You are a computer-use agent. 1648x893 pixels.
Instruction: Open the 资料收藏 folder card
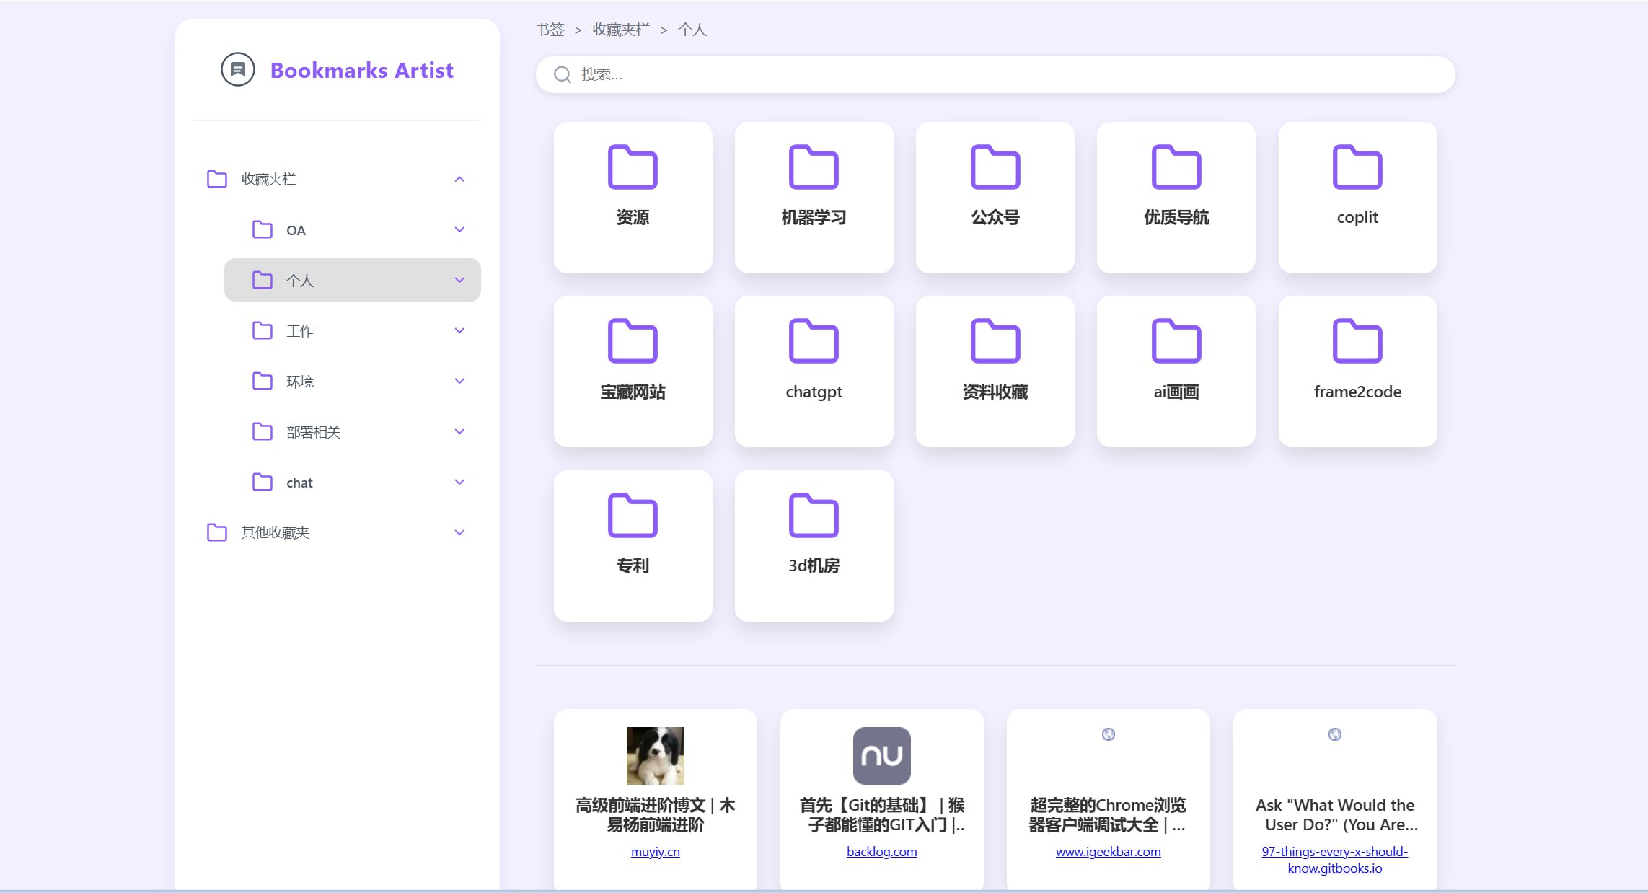(x=995, y=371)
